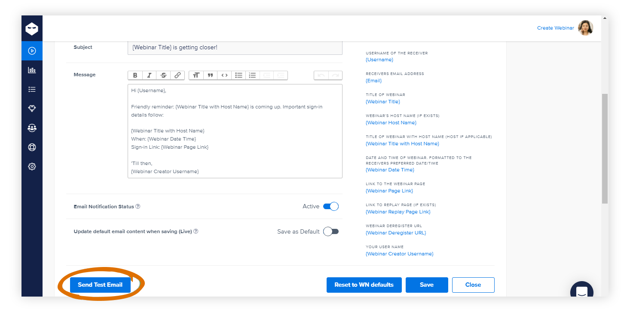Insert the {Webinar Title} placeholder link
This screenshot has height=312, width=630.
(x=383, y=102)
